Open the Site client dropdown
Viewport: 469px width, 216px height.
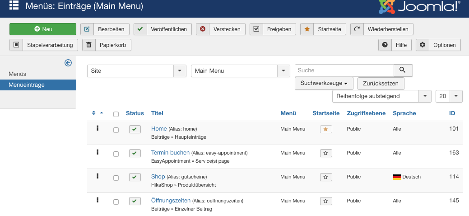[137, 71]
